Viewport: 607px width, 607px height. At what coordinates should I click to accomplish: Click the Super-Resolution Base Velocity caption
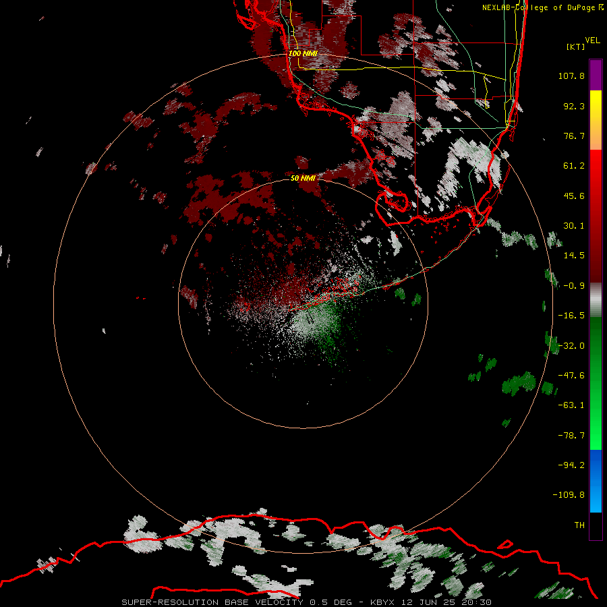click(307, 602)
